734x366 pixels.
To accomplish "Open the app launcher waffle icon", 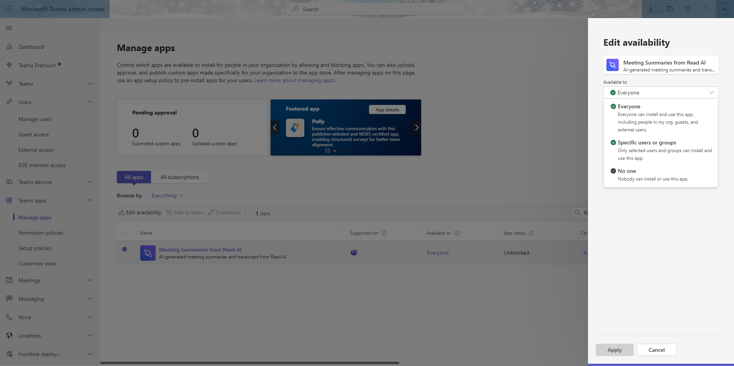I will tap(8, 9).
